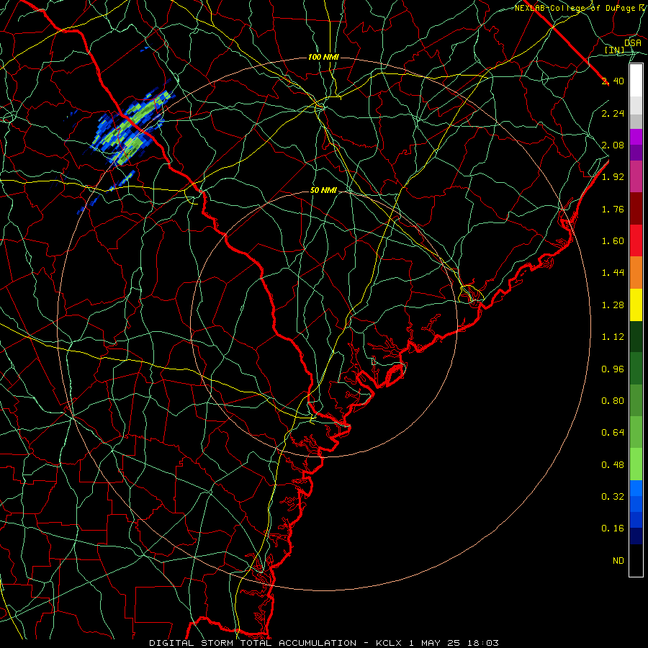Click the "1.28" legend value
Screen dimensions: 648x648
pos(613,305)
